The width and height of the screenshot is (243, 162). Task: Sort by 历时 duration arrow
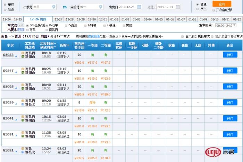pos(68,45)
